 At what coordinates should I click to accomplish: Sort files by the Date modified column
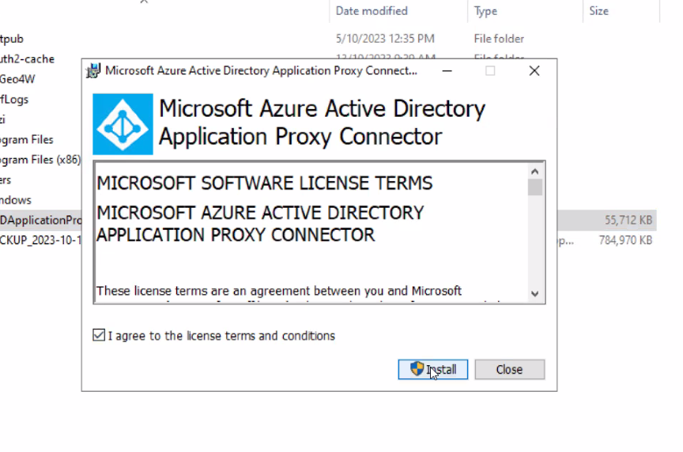tap(372, 11)
